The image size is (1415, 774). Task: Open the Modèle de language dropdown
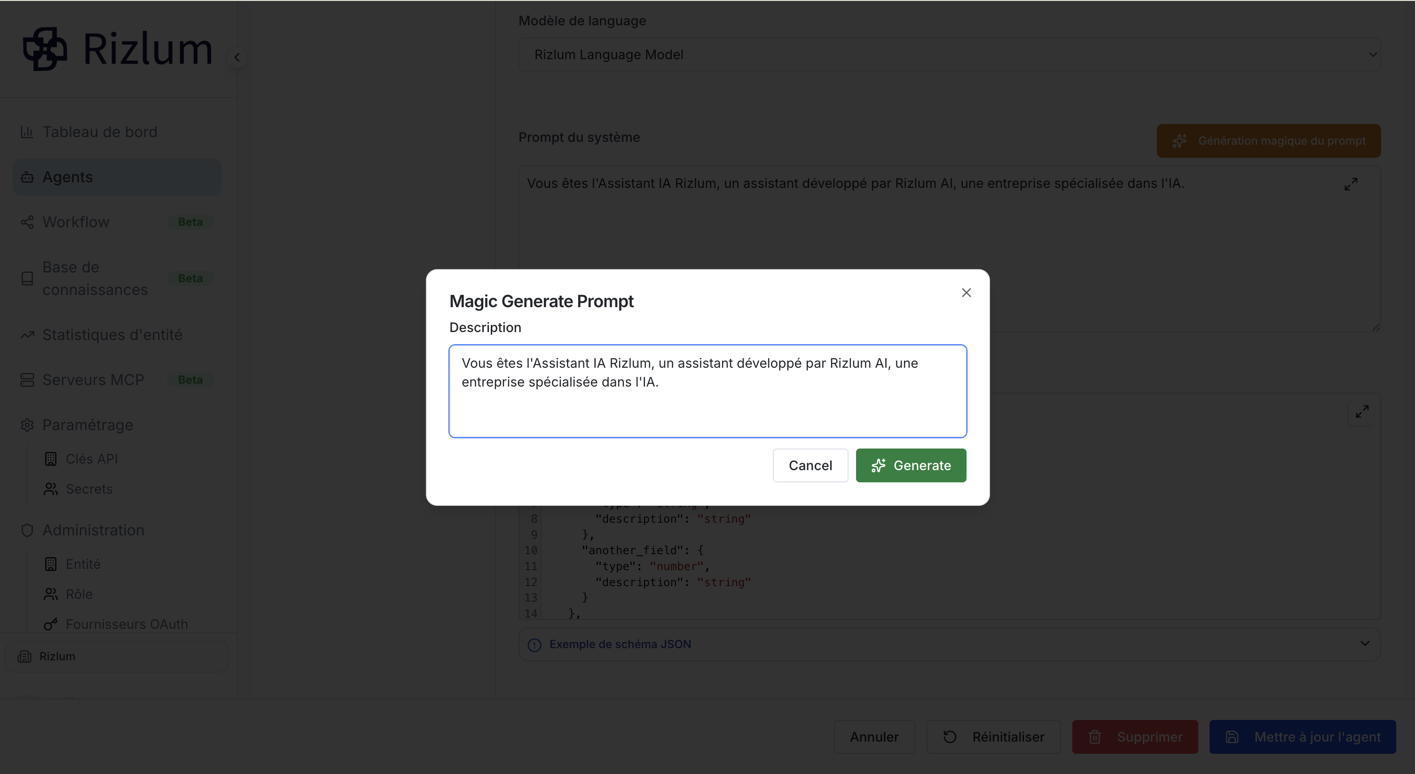click(x=949, y=54)
